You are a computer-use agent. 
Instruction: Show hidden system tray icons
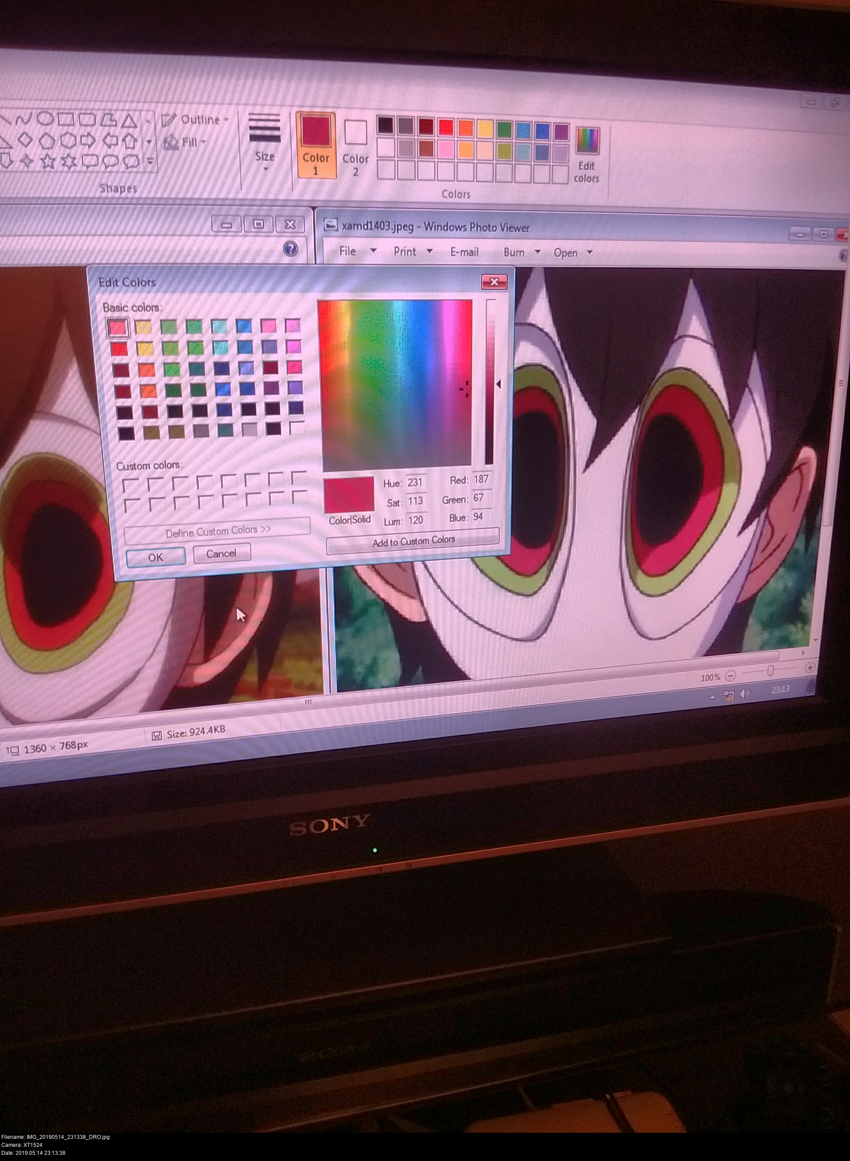[x=712, y=697]
